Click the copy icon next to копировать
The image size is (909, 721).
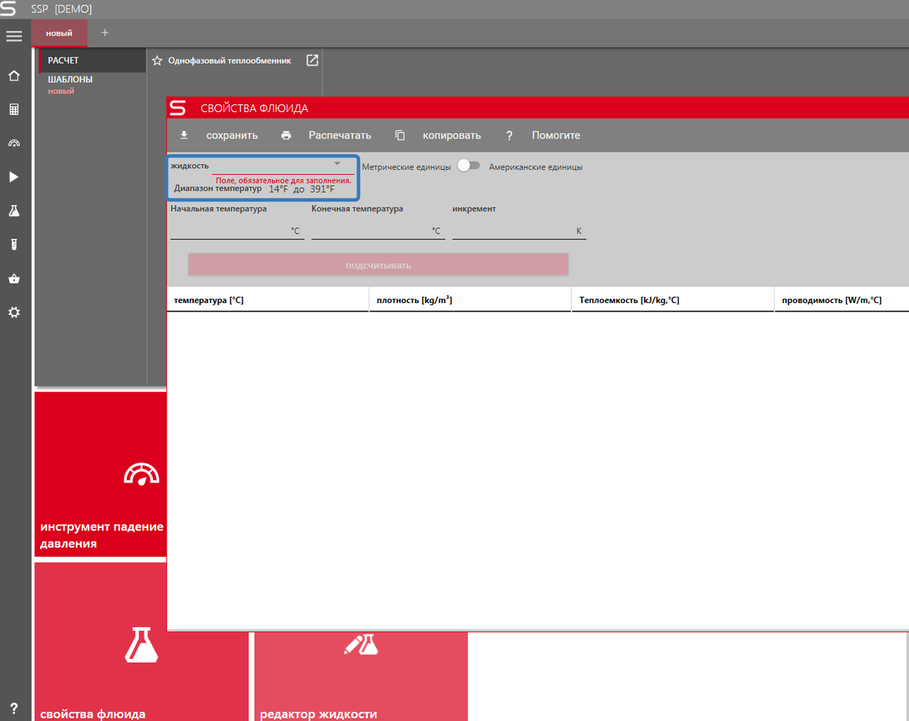(400, 136)
